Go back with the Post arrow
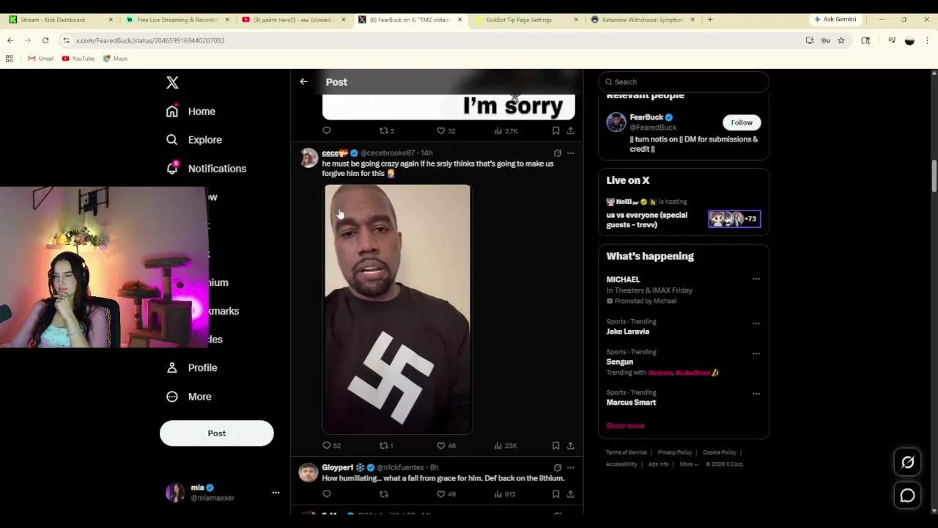Screen dimensions: 938x528 303,81
